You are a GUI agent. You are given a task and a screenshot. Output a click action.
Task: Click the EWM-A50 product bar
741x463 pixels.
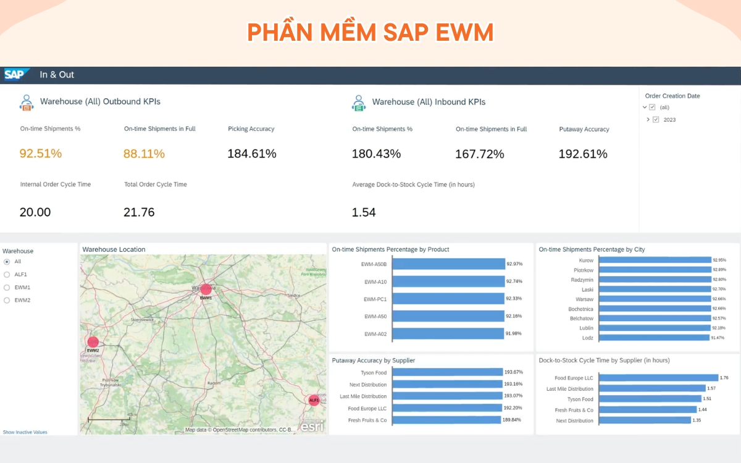point(448,316)
